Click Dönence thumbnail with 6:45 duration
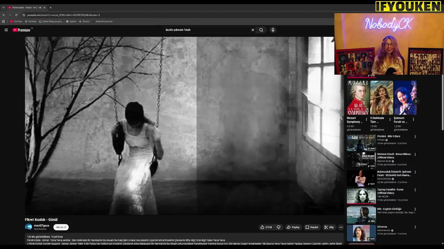This screenshot has height=249, width=444. click(361, 233)
